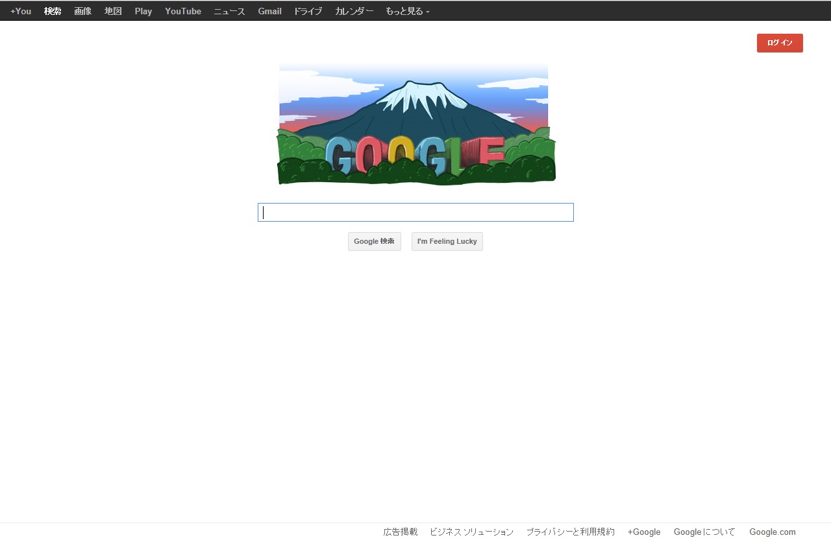Image resolution: width=831 pixels, height=542 pixels.
Task: Click the Google 検索 button
Action: tap(375, 241)
